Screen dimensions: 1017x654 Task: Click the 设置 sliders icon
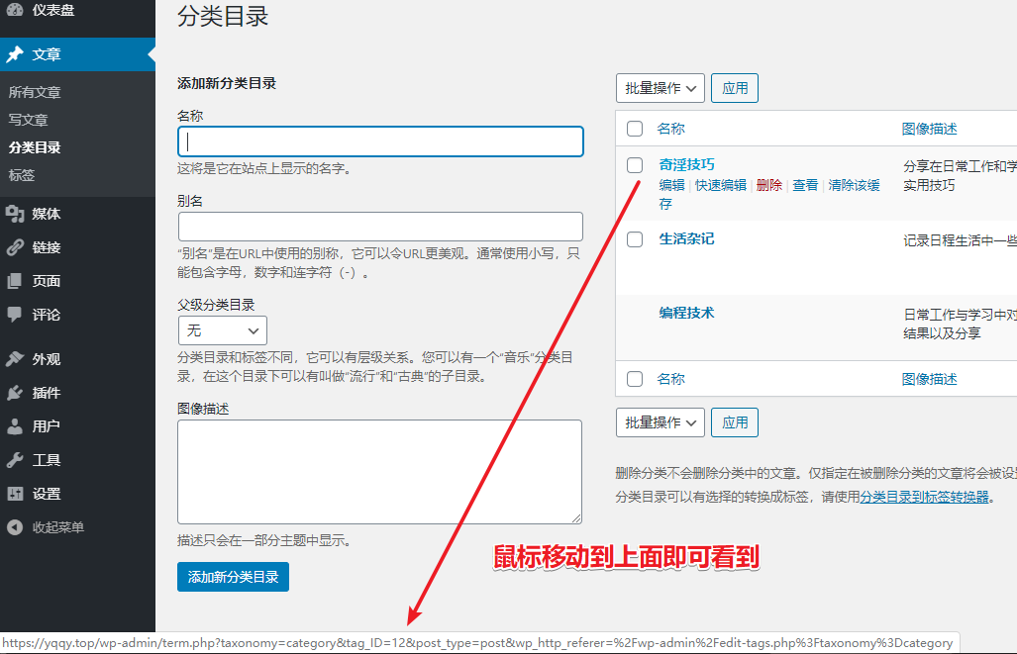[x=15, y=494]
